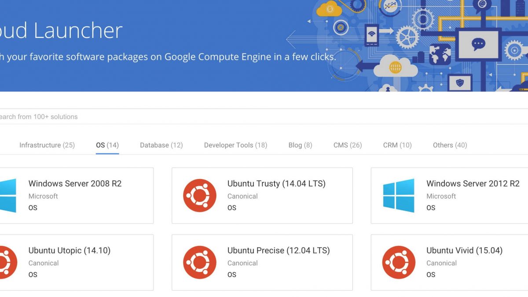Image resolution: width=528 pixels, height=297 pixels.
Task: Click the Ubuntu logo on Ubuntu Precise card
Action: [x=200, y=262]
